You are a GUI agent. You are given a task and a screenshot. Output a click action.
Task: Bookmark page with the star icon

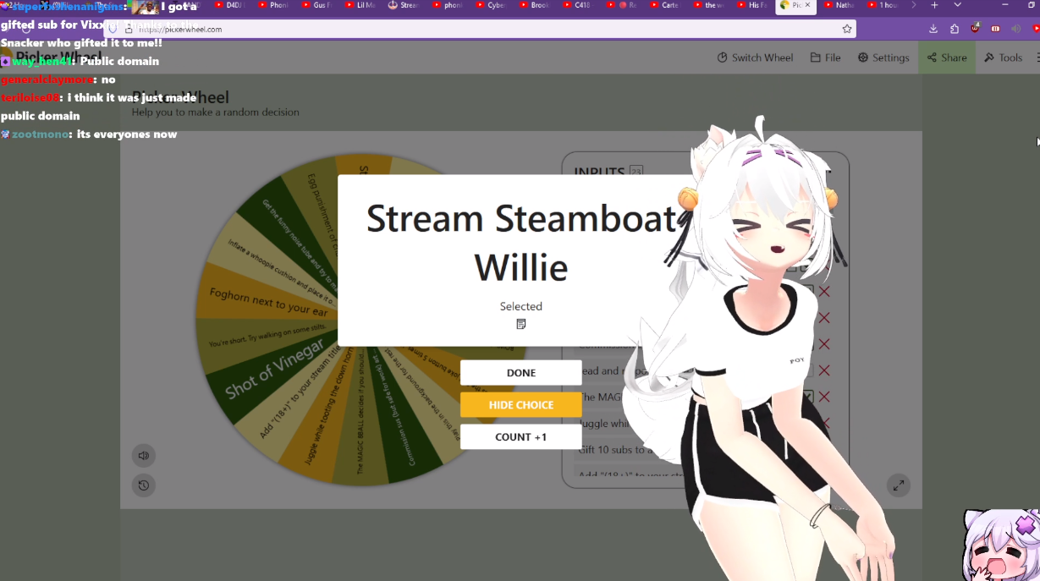[846, 29]
